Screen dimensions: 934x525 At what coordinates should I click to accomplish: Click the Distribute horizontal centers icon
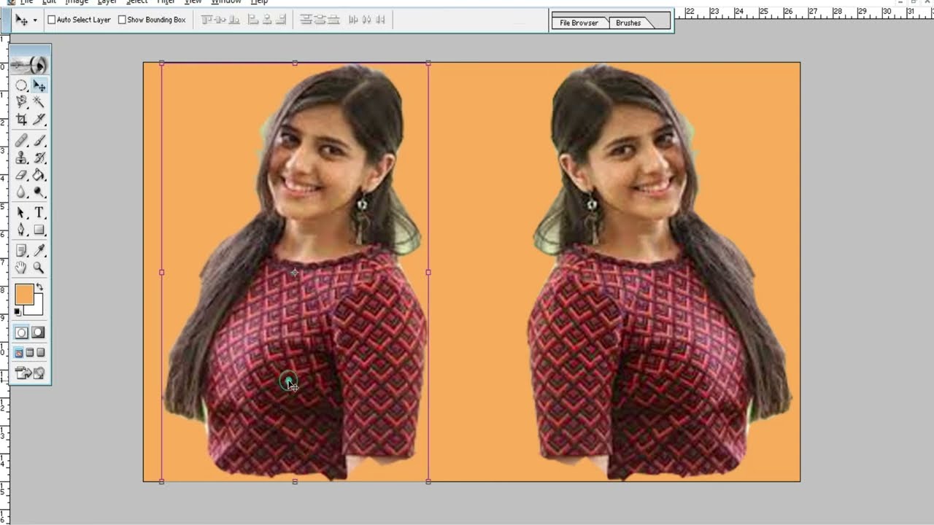click(x=366, y=20)
